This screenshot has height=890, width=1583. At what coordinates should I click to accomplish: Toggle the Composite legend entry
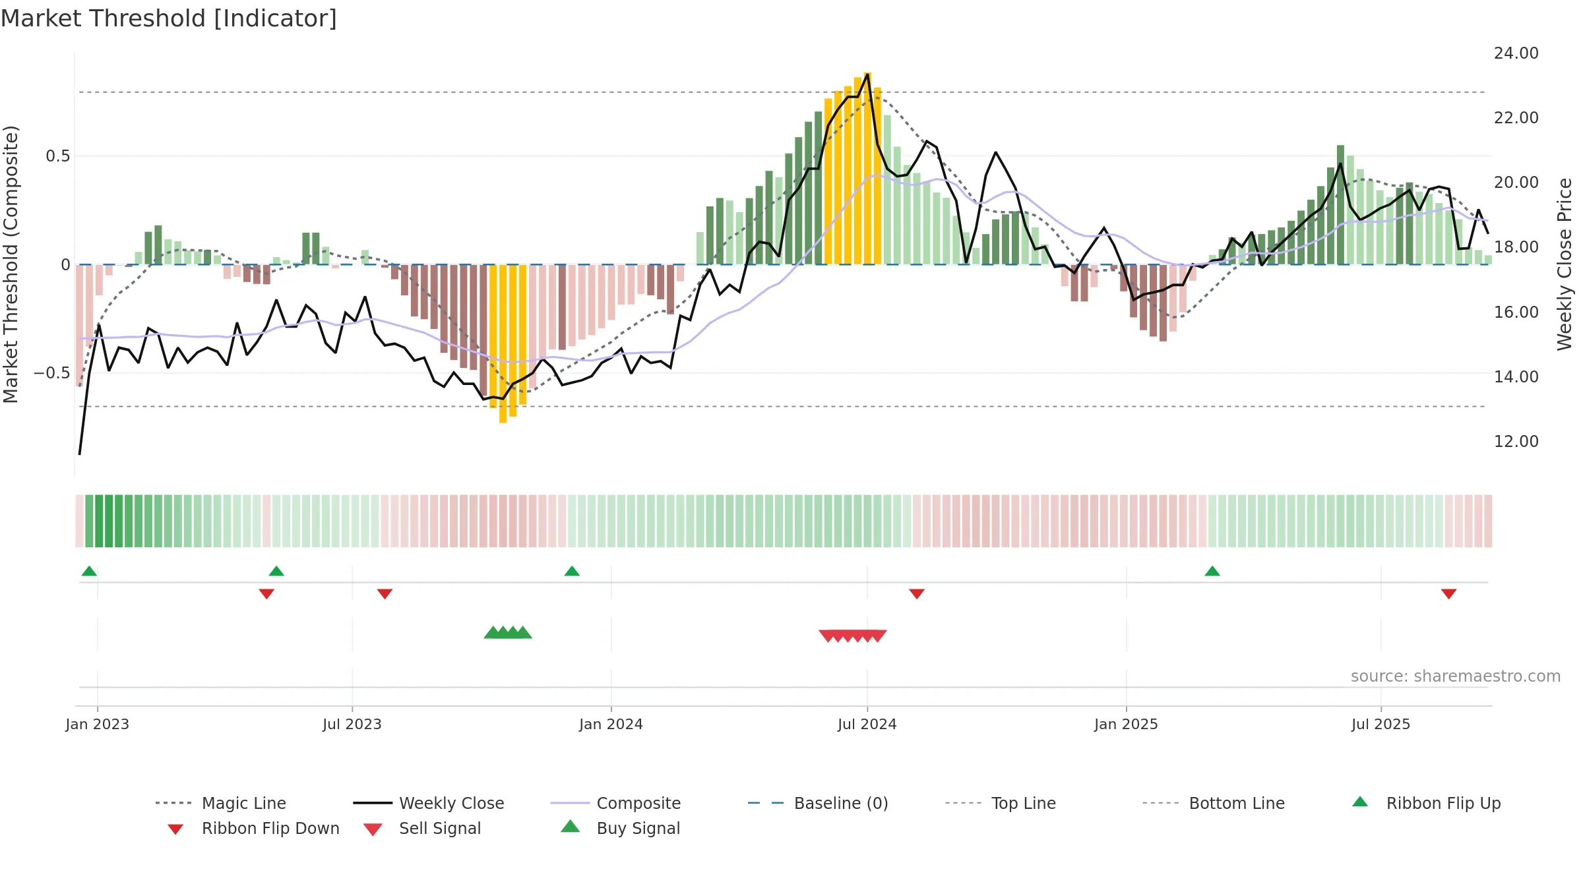tap(615, 803)
